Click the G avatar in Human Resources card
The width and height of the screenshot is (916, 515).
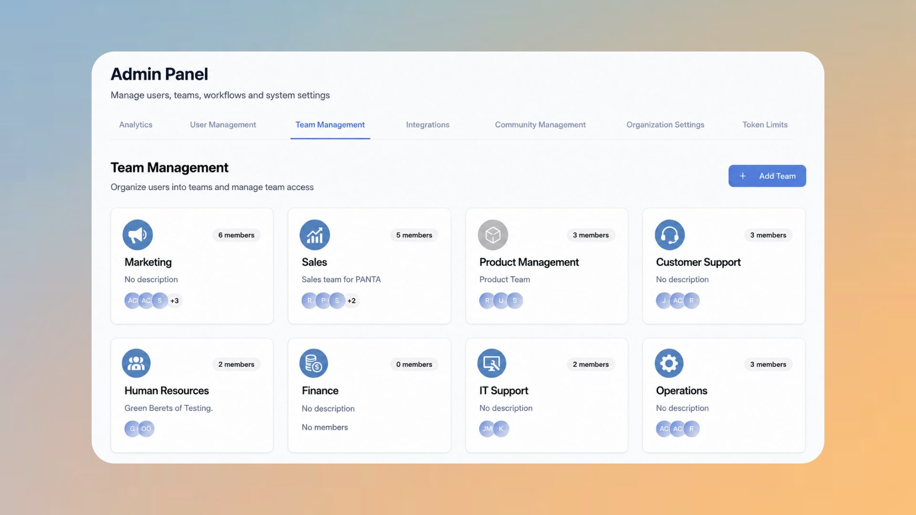tap(132, 429)
